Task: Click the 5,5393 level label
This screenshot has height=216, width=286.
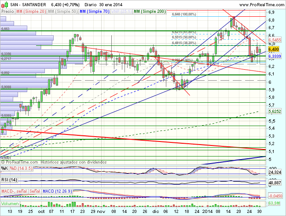Action: click(6, 115)
